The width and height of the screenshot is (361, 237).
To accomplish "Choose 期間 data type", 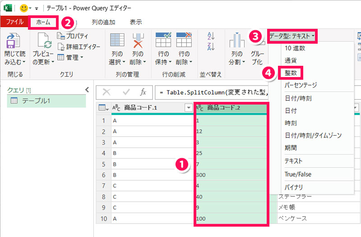I will click(x=291, y=148).
